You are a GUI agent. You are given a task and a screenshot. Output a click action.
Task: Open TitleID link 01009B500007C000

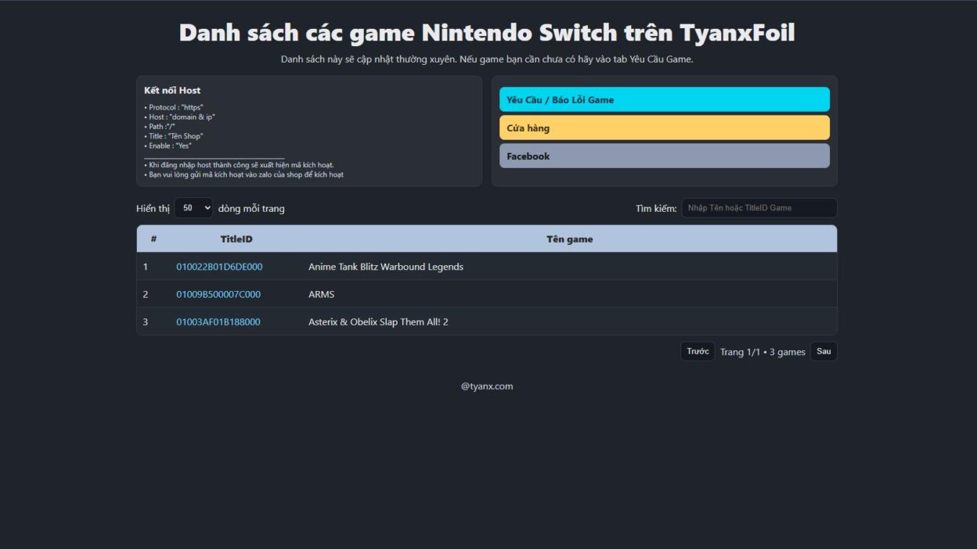[x=218, y=294]
